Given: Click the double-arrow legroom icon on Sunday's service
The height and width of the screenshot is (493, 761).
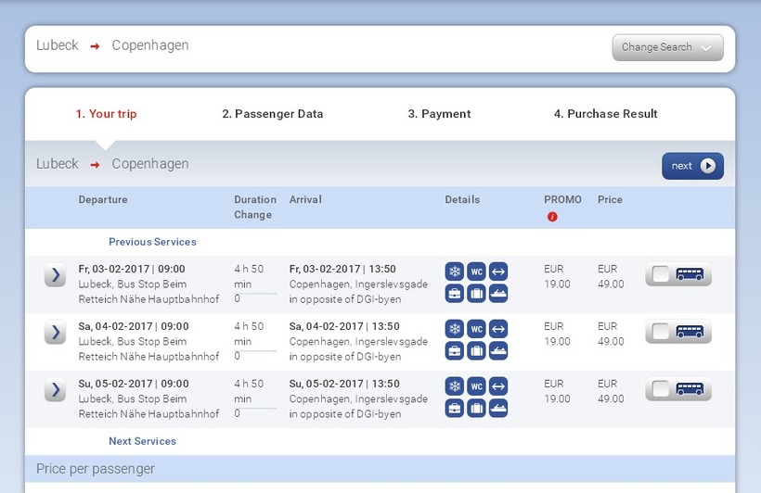Looking at the screenshot, I should [x=498, y=386].
